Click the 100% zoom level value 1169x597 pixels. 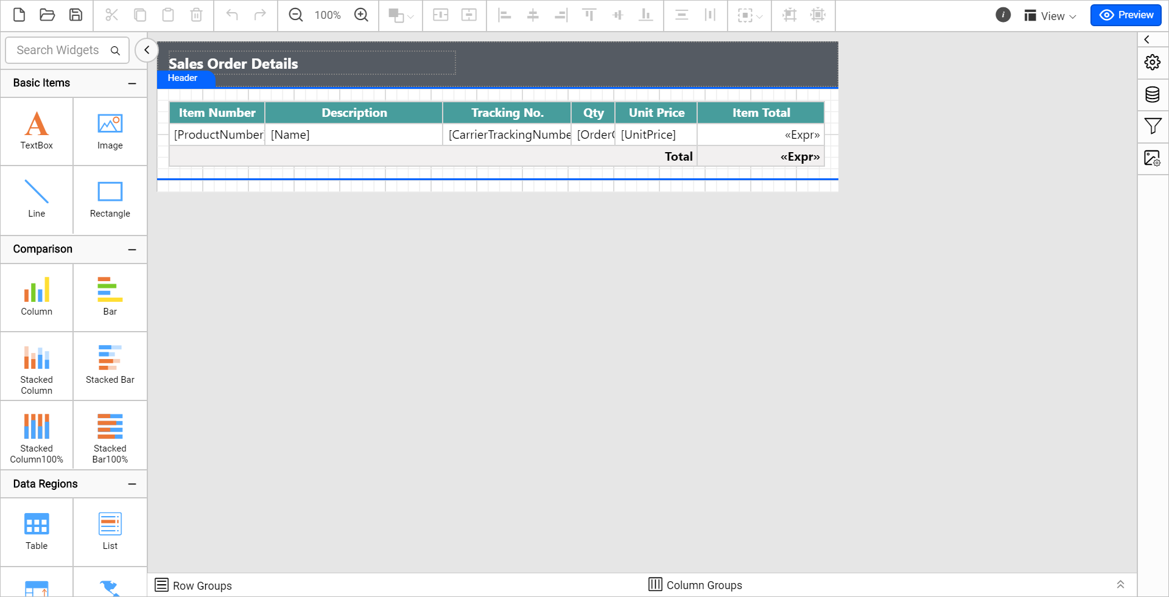[328, 15]
